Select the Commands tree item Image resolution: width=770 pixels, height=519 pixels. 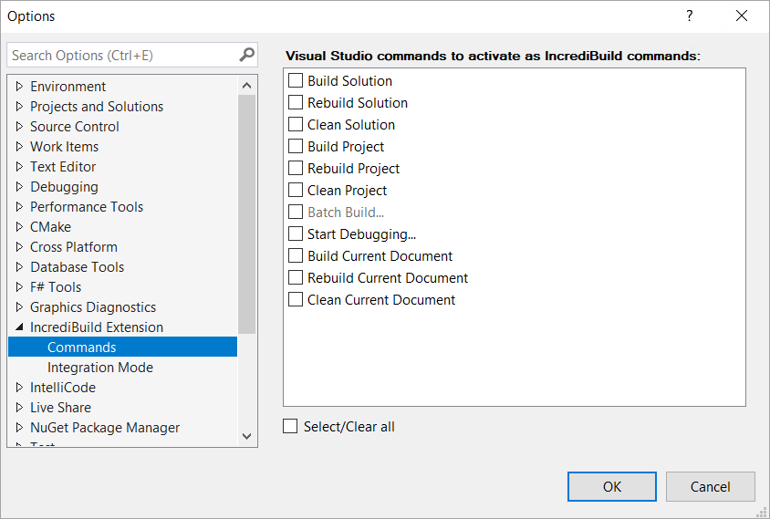[x=81, y=348]
